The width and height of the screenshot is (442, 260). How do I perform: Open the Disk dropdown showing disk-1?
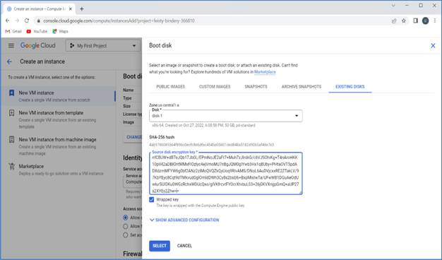[x=226, y=116]
